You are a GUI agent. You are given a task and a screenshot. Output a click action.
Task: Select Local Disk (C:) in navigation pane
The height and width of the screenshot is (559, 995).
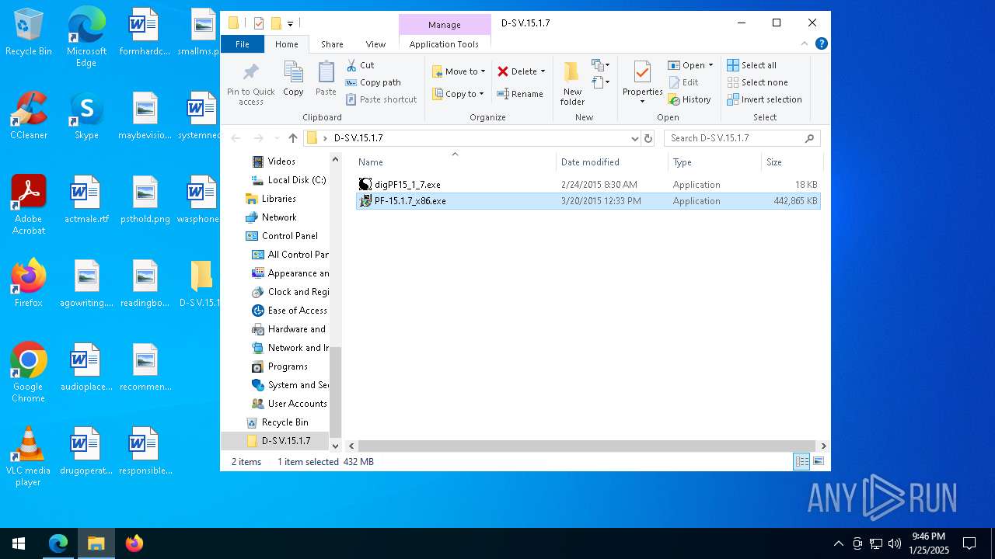coord(288,180)
